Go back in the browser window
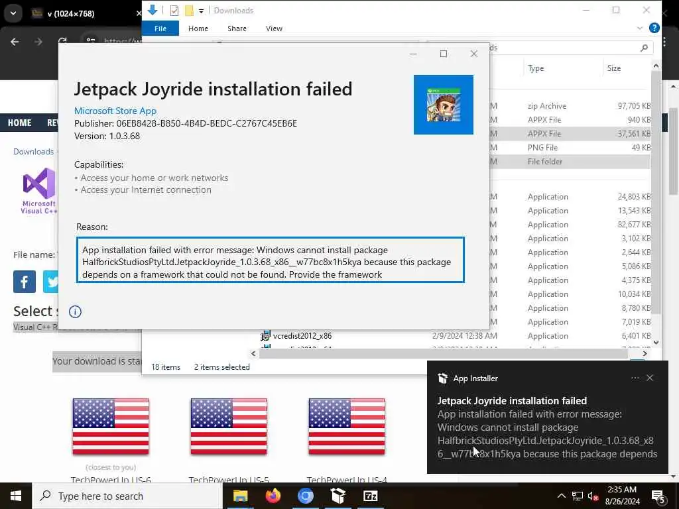The height and width of the screenshot is (509, 679). (15, 42)
